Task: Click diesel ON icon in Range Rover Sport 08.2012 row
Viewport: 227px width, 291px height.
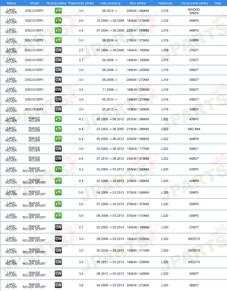Action: [58, 274]
